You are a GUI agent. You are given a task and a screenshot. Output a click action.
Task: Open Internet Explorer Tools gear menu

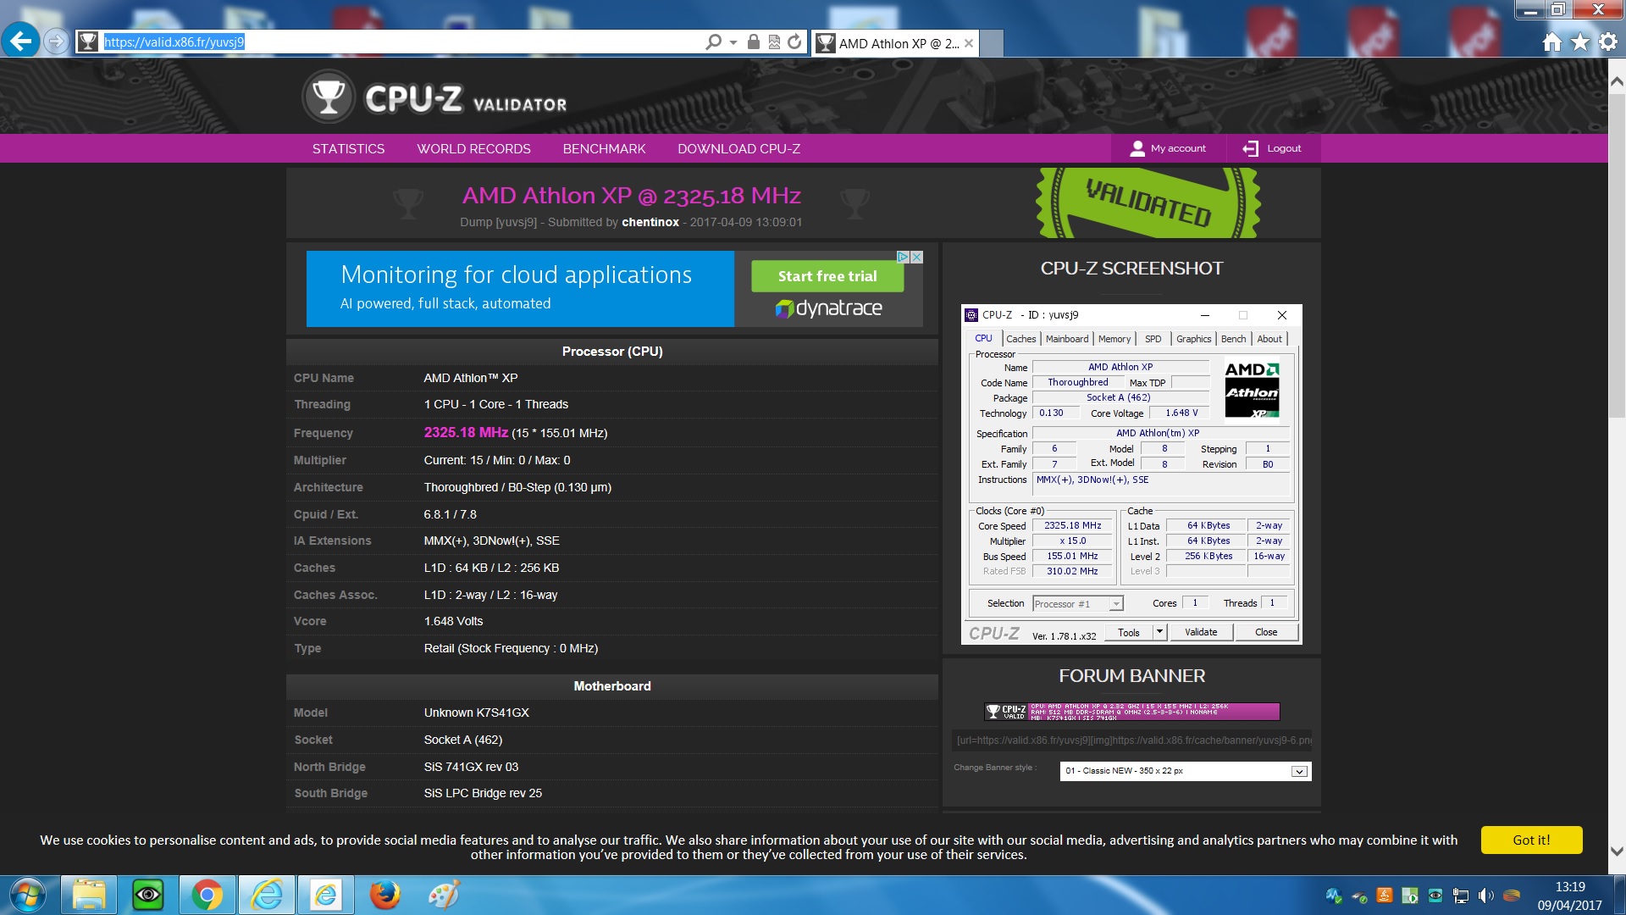1608,42
